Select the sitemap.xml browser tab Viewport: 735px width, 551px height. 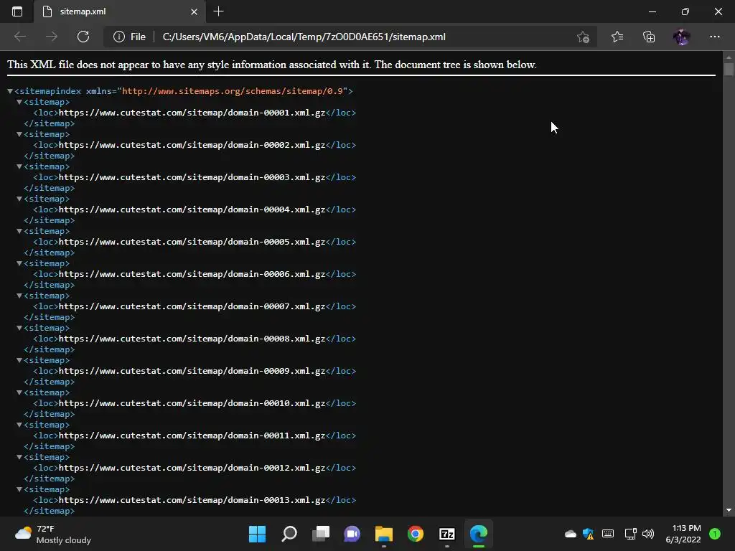(x=120, y=11)
